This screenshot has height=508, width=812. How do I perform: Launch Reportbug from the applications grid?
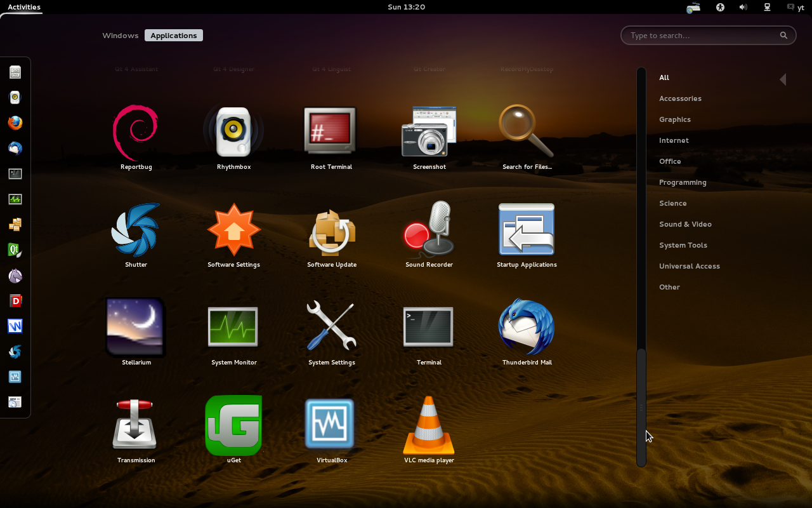tap(136, 137)
